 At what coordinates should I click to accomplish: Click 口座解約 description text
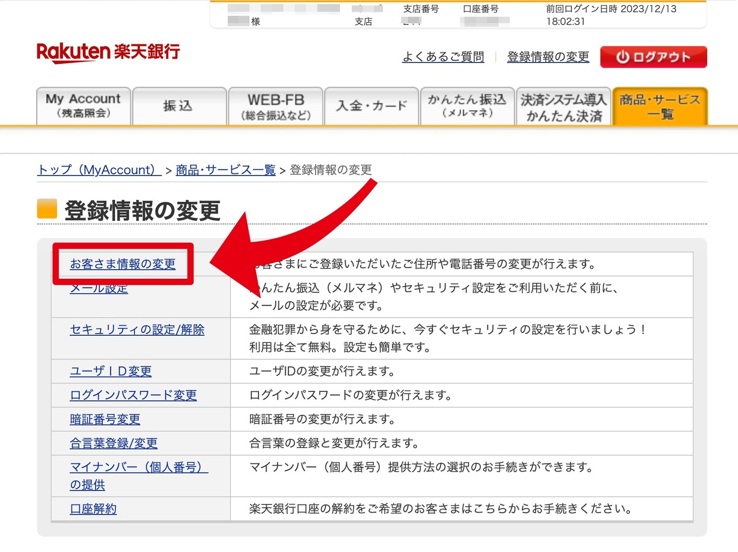click(x=441, y=509)
